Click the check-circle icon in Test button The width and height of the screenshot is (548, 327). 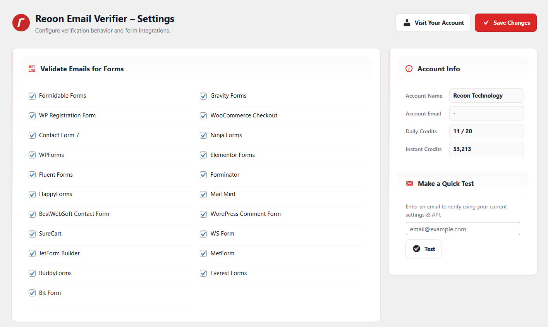click(416, 249)
